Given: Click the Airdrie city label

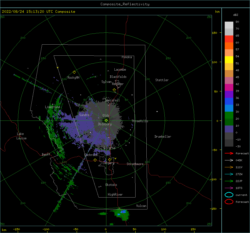Looking at the screenshot, I should (x=109, y=148).
